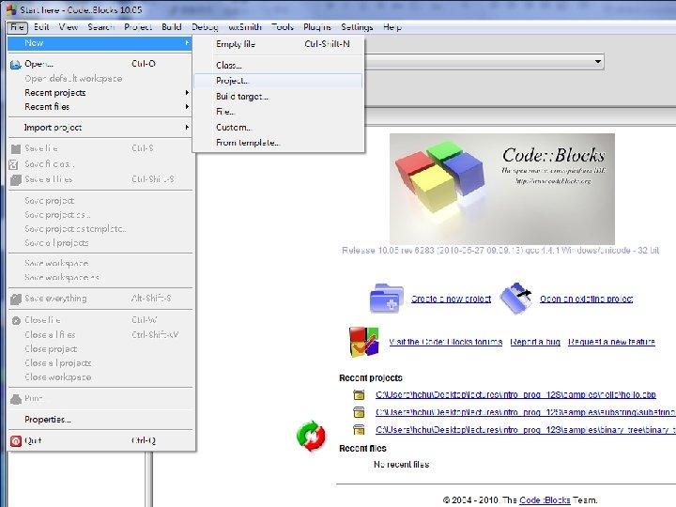Click the Create a new project folder icon
Viewport: 676px width, 507px height.
(386, 298)
